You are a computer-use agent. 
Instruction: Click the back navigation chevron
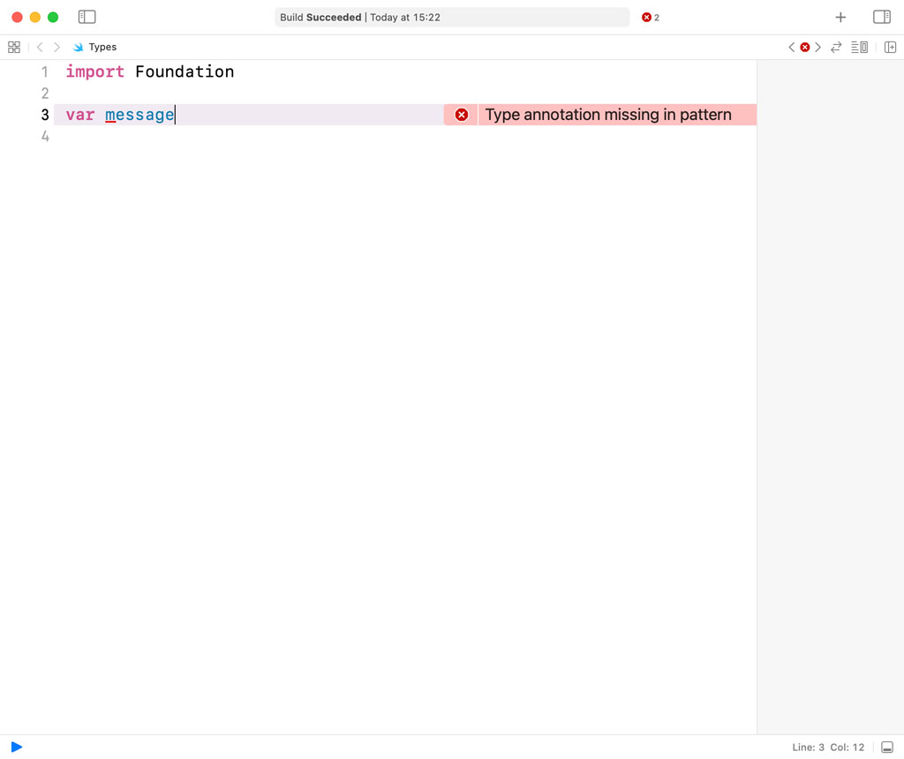39,47
